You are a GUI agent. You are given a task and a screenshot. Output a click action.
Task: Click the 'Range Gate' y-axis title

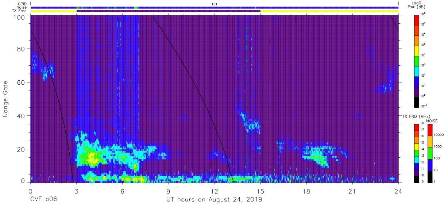[x=6, y=99]
